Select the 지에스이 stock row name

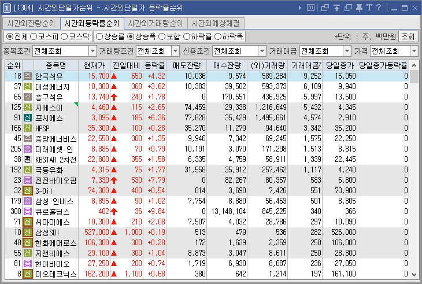coord(49,108)
